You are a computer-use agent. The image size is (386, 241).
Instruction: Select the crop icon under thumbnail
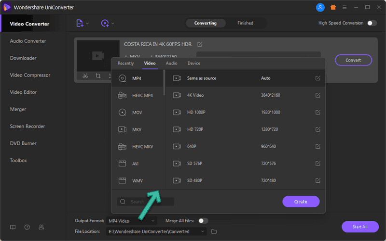tap(98, 76)
